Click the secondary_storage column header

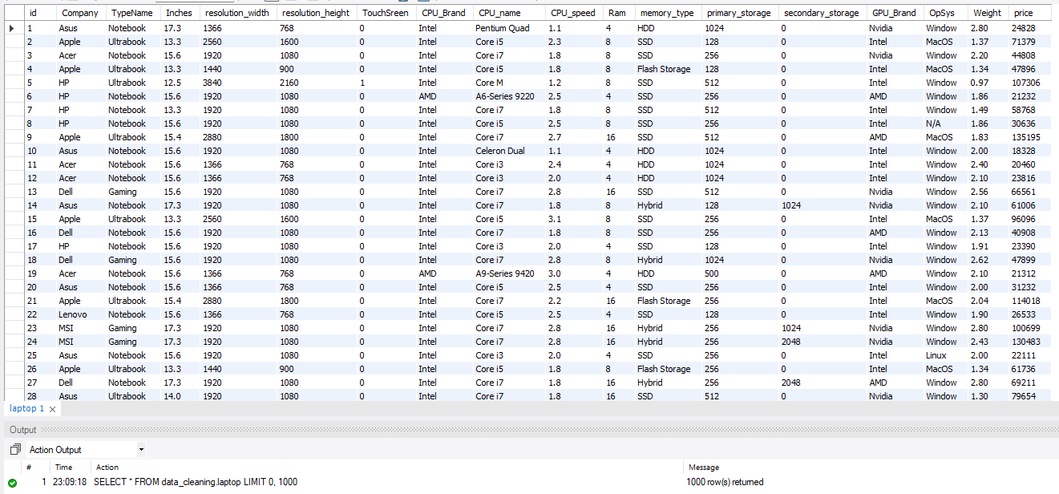point(822,13)
